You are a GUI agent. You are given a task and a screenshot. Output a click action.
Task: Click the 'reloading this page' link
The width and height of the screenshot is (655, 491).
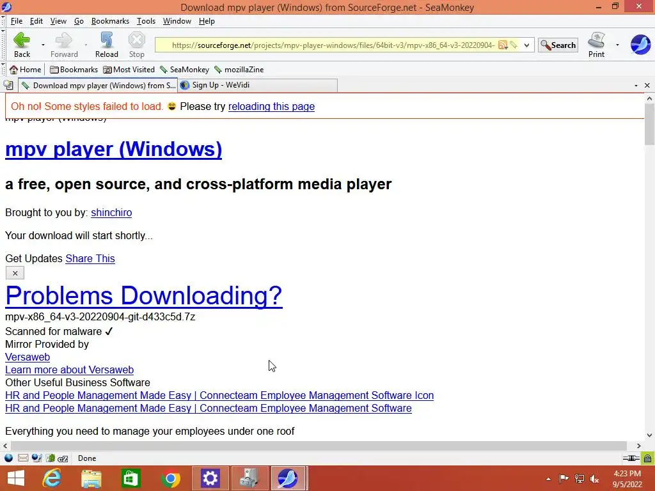click(x=271, y=107)
